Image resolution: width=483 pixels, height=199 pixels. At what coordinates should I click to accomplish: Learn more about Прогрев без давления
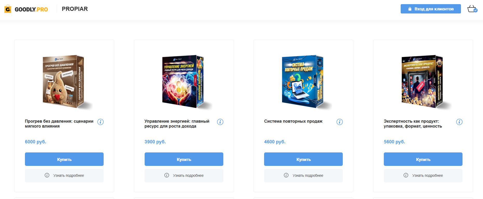click(x=64, y=175)
